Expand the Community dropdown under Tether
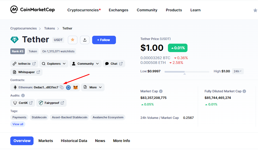258x152 pixels. point(85,64)
